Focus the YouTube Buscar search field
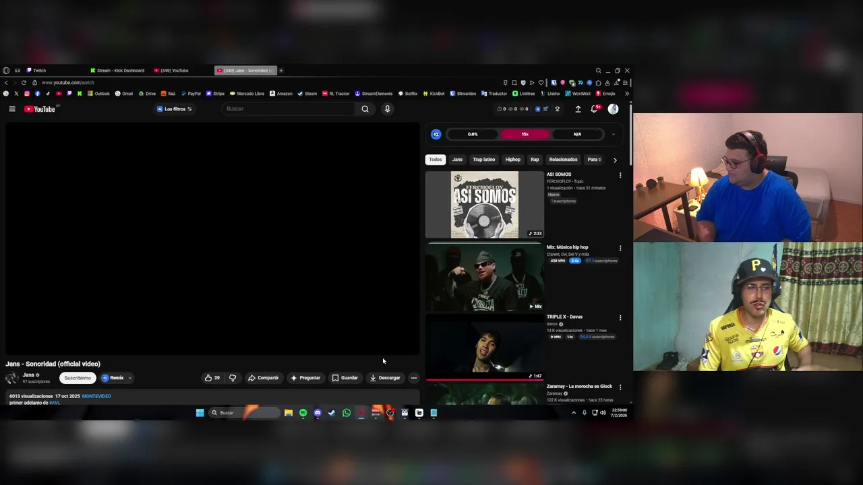This screenshot has height=485, width=863. point(289,109)
